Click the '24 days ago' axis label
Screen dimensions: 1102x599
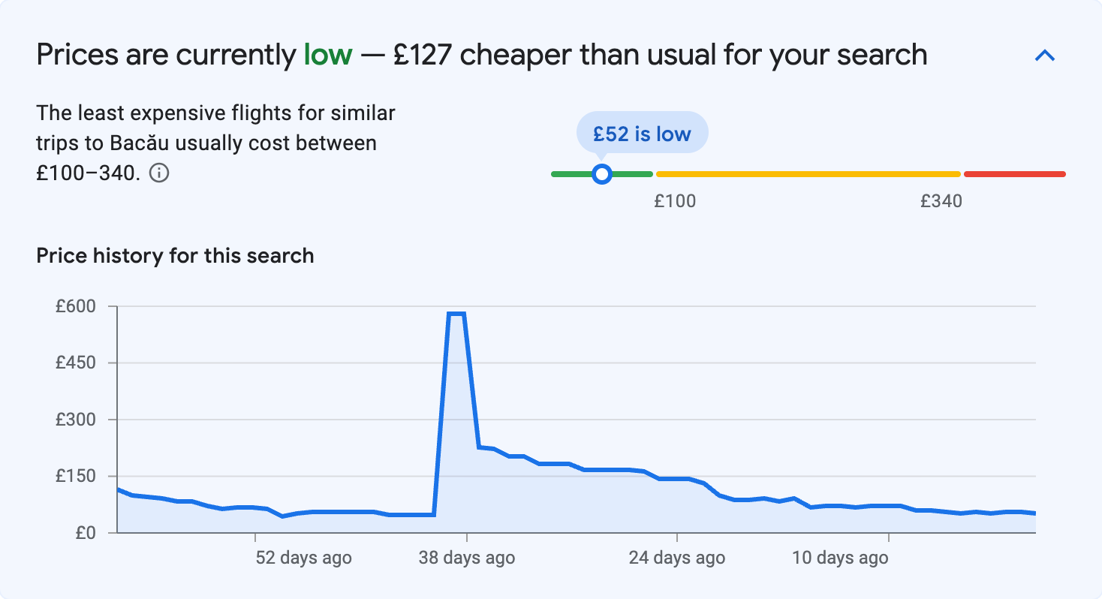point(676,558)
